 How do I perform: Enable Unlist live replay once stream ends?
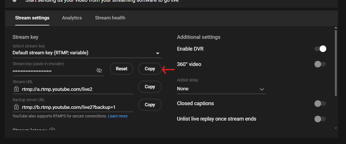320,119
